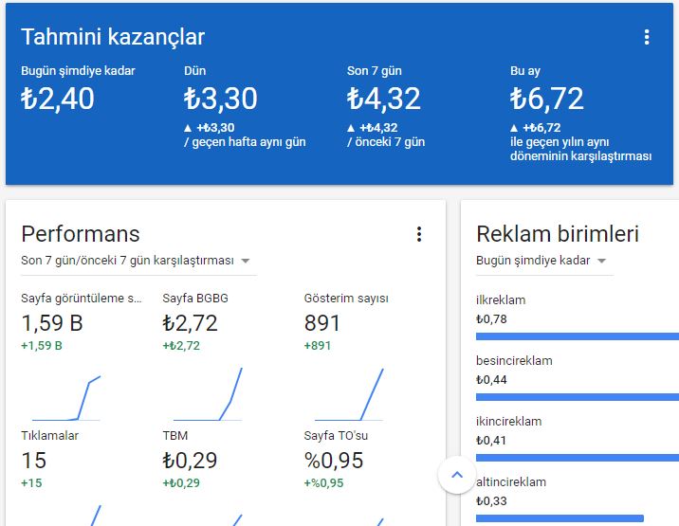Click the Sayfa TO'su percentage metric
Image resolution: width=679 pixels, height=526 pixels.
[x=334, y=461]
